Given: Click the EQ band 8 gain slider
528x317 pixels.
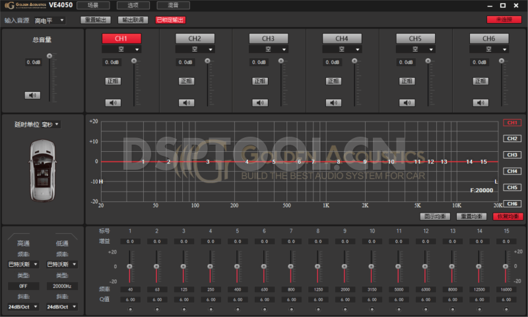Looking at the screenshot, I should click(x=318, y=266).
